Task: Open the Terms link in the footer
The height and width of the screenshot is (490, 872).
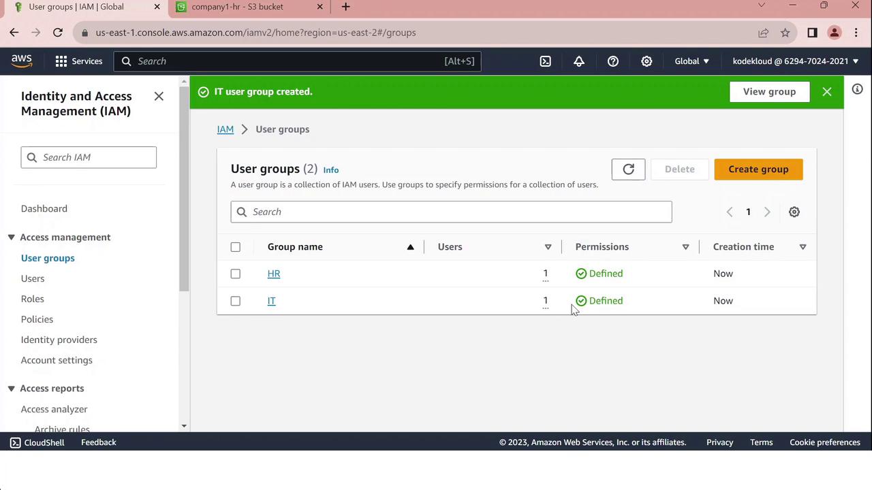Action: pos(762,442)
